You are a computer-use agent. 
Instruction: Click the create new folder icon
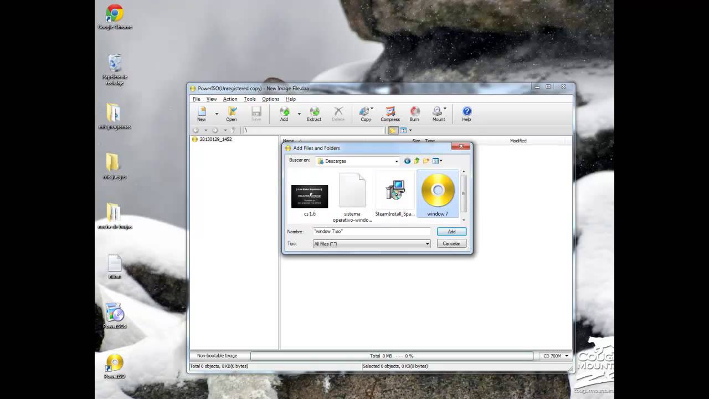click(x=426, y=161)
